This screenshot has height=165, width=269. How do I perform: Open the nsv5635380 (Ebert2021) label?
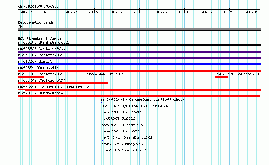(121, 112)
